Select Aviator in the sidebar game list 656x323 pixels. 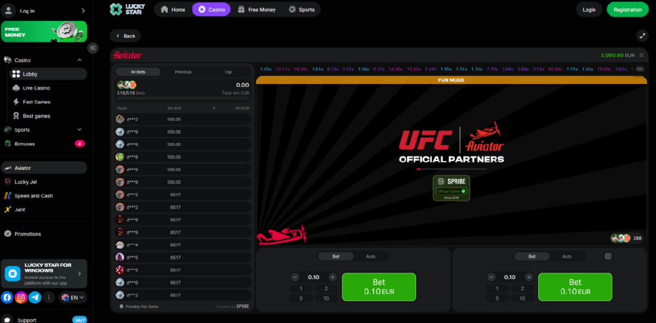pyautogui.click(x=44, y=168)
